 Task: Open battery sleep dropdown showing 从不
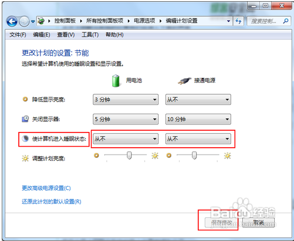point(126,139)
